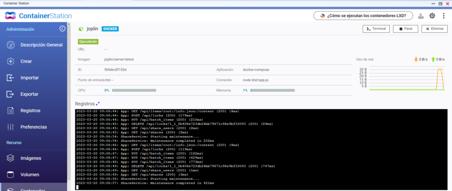Click the Imágenes layers icon

(x=11, y=158)
